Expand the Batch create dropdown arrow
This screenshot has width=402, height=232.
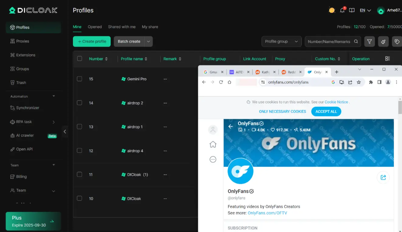(148, 42)
